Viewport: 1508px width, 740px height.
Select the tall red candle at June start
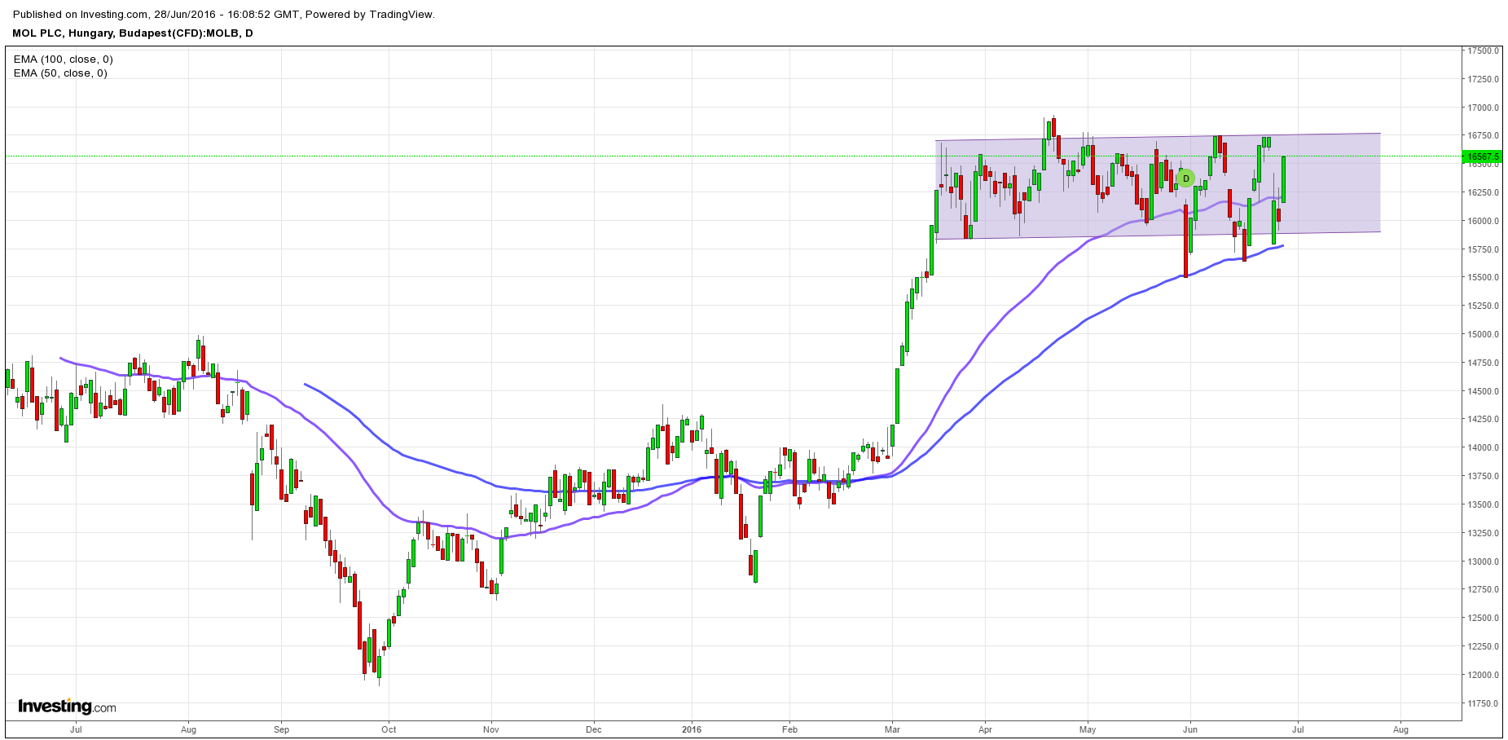click(x=1185, y=240)
